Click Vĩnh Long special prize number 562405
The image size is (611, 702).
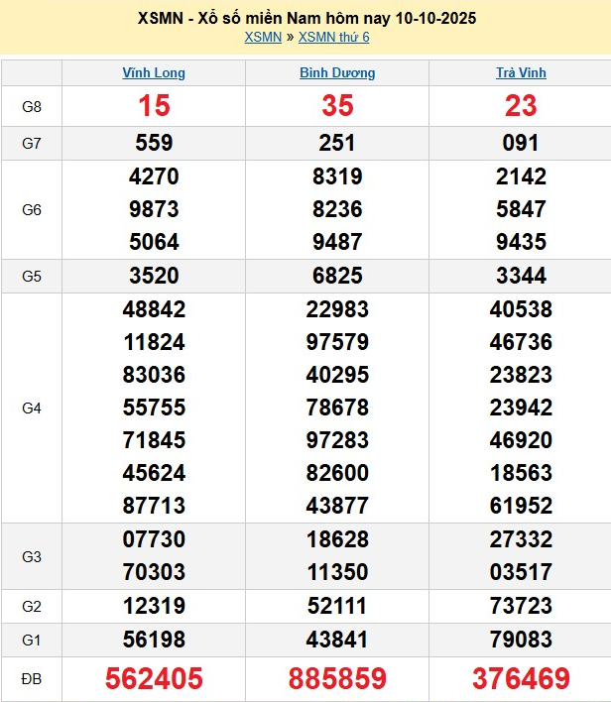pyautogui.click(x=154, y=679)
